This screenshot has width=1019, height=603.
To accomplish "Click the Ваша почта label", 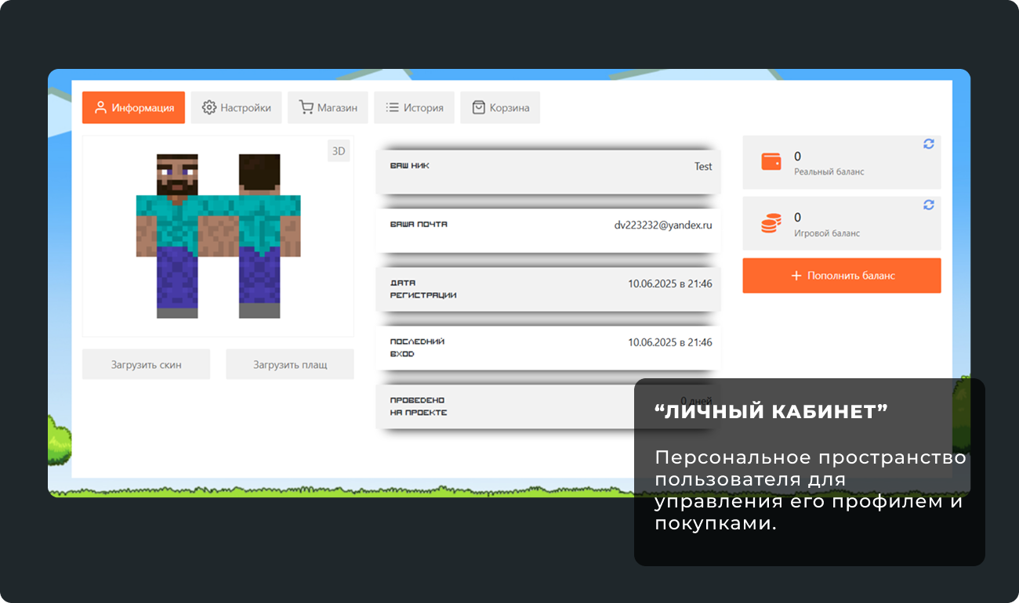I will pyautogui.click(x=419, y=224).
